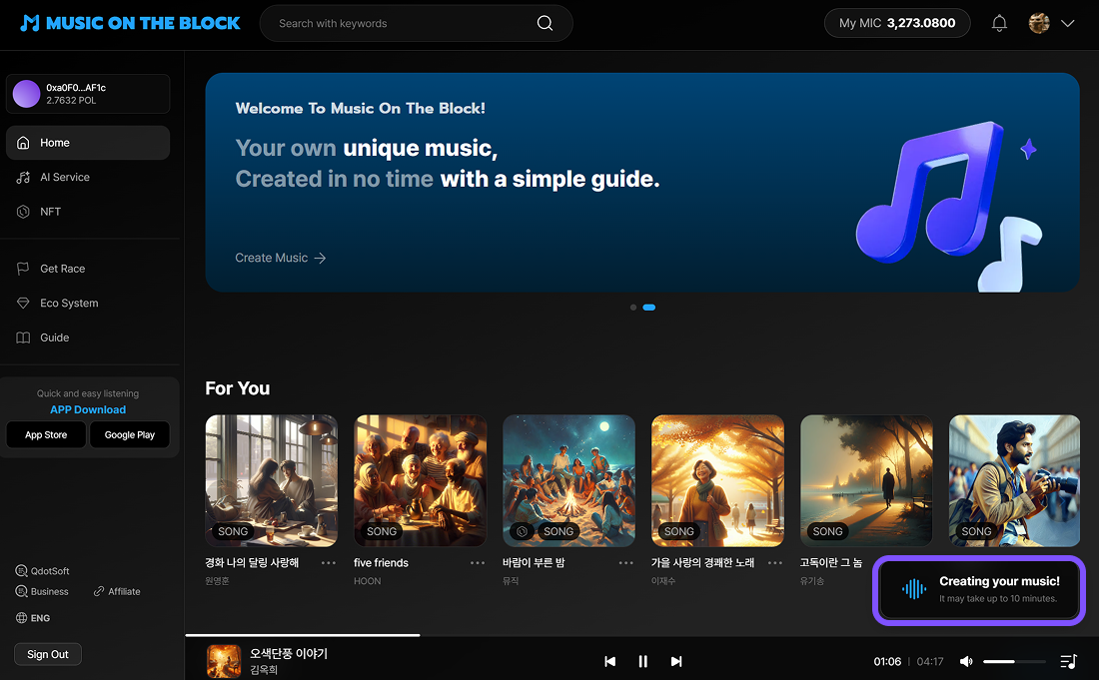1099x680 pixels.
Task: Open options for five friends song
Action: [x=478, y=563]
